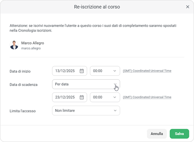Viewport: 194px width, 142px height.
Task: Close the Re-iscrizione al corso dialog
Action: pyautogui.click(x=188, y=7)
